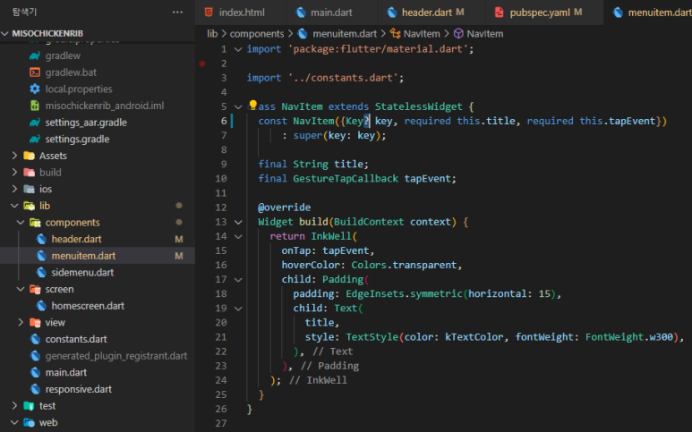
Task: Click the view folder icon
Action: 35,323
